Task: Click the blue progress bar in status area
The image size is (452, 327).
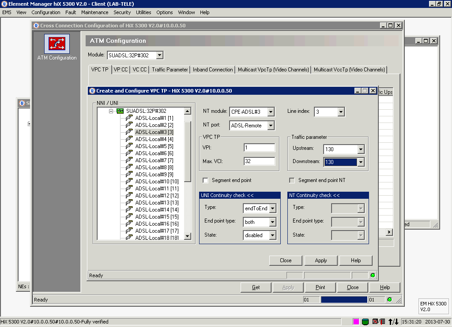Action: click(344, 300)
